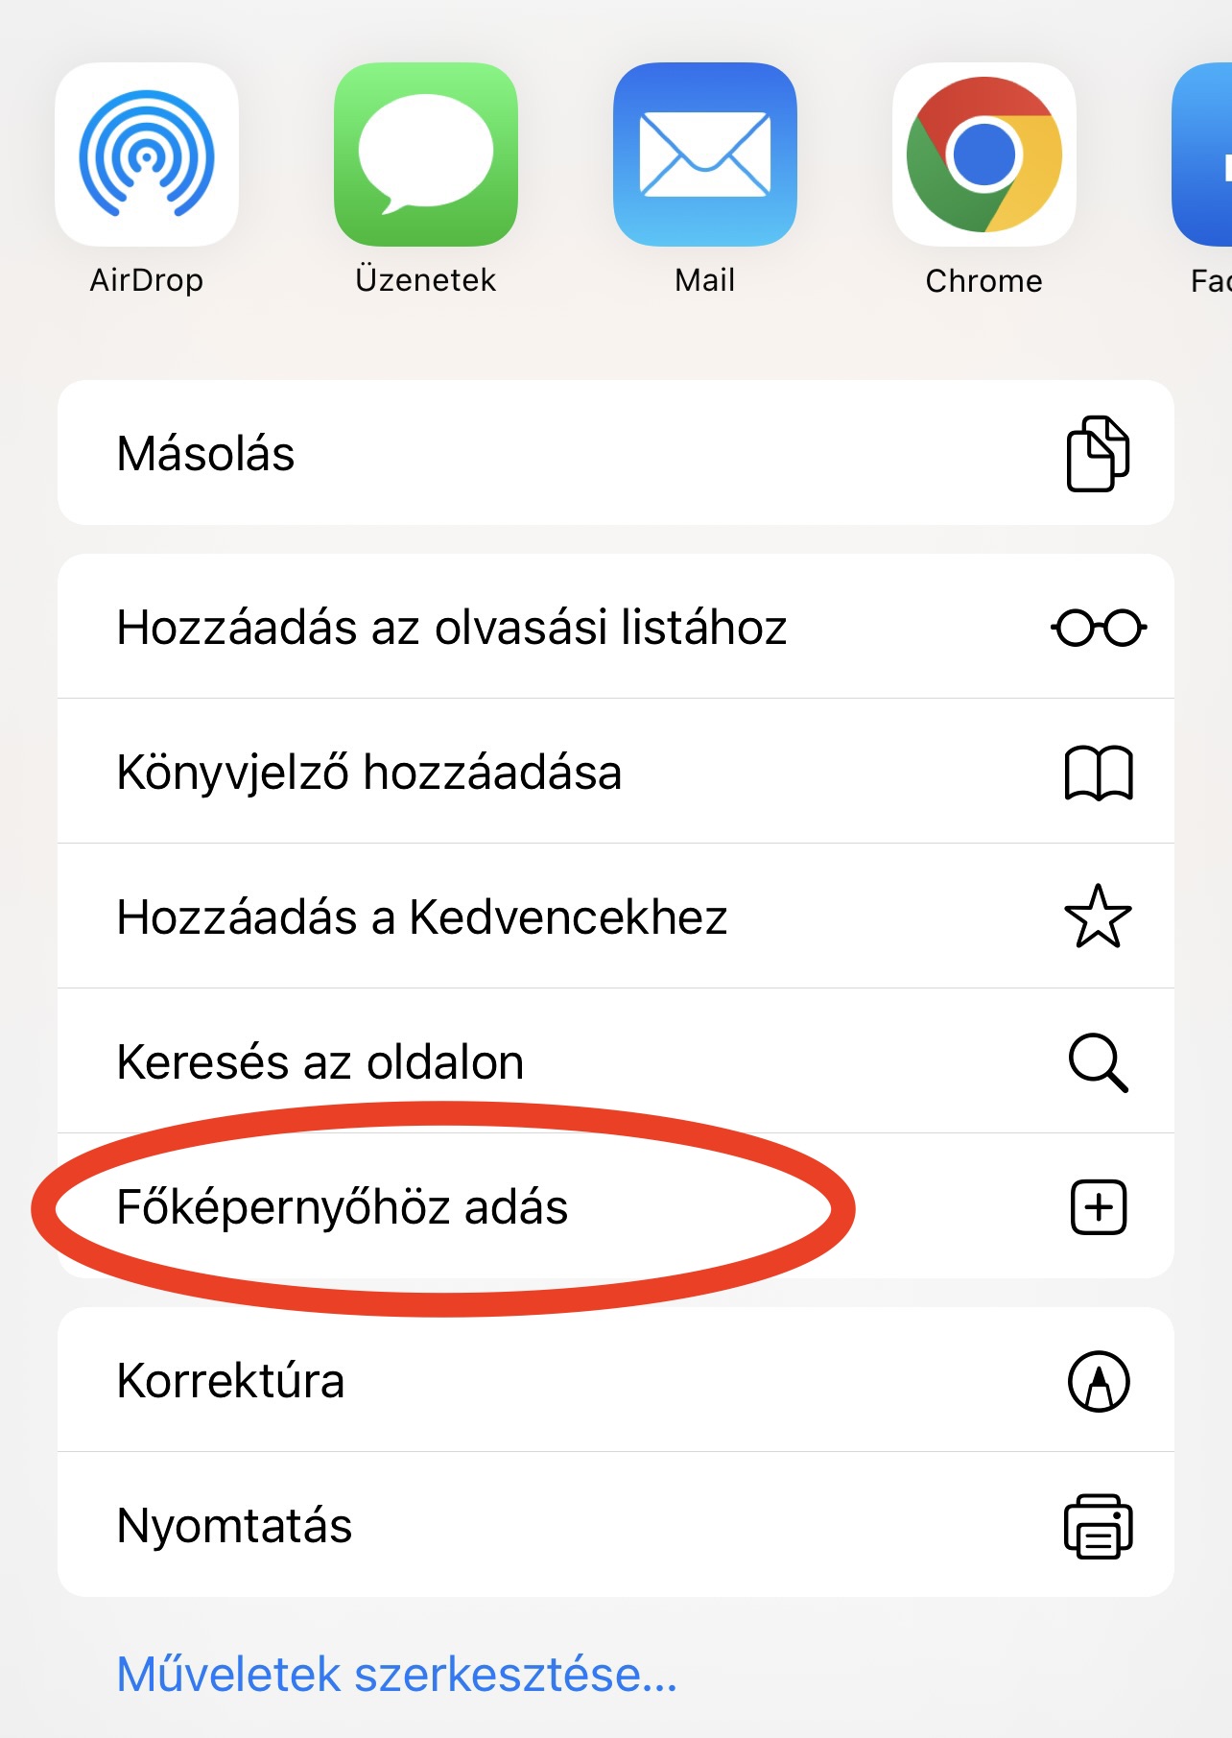The width and height of the screenshot is (1232, 1738).
Task: Tap the partially visible Facebook icon
Action: click(1202, 155)
